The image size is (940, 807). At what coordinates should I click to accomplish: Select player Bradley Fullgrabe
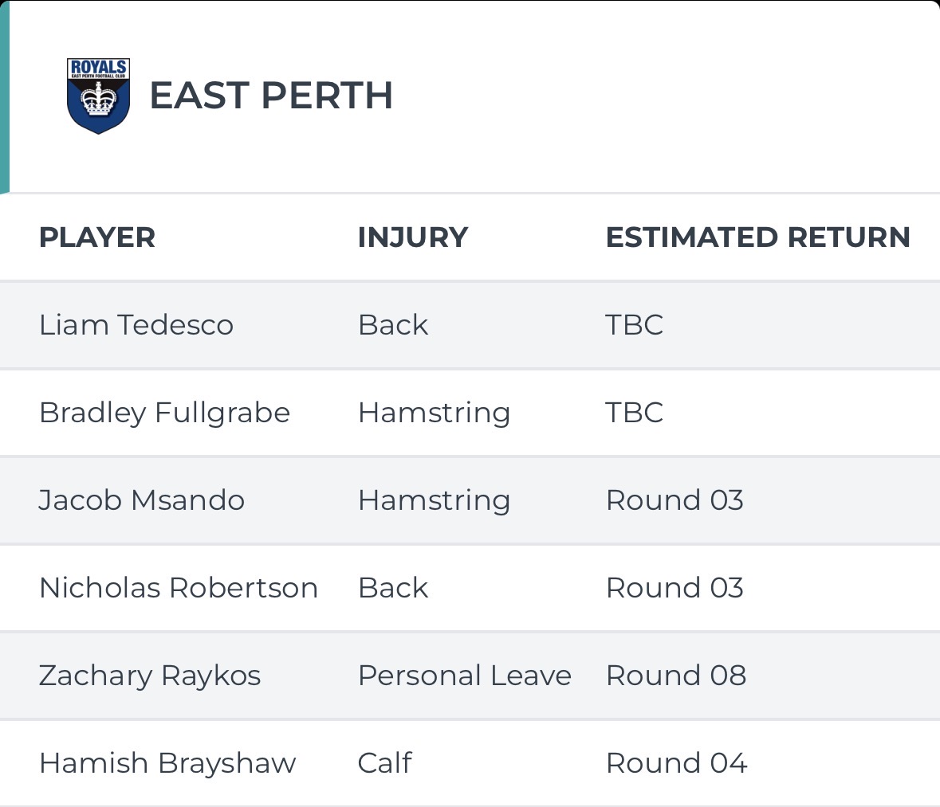pos(164,413)
